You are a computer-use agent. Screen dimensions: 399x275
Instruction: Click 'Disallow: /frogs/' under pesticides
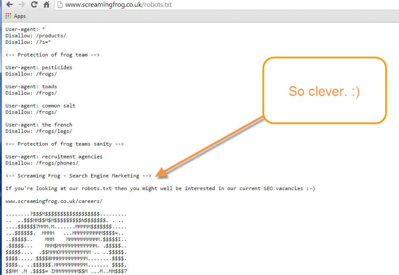coord(31,74)
